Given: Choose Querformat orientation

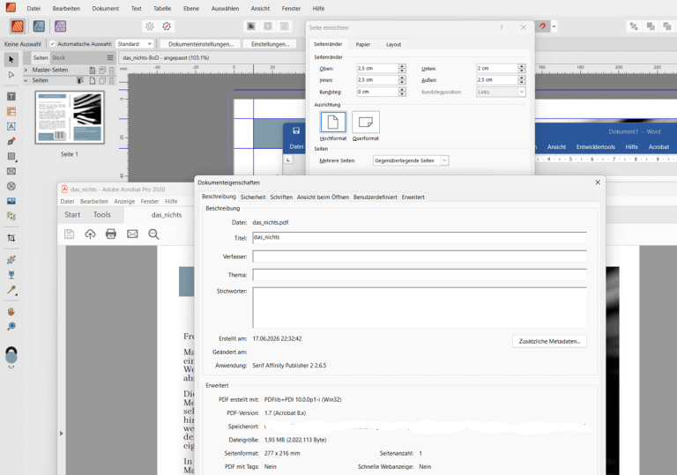Looking at the screenshot, I should (366, 122).
